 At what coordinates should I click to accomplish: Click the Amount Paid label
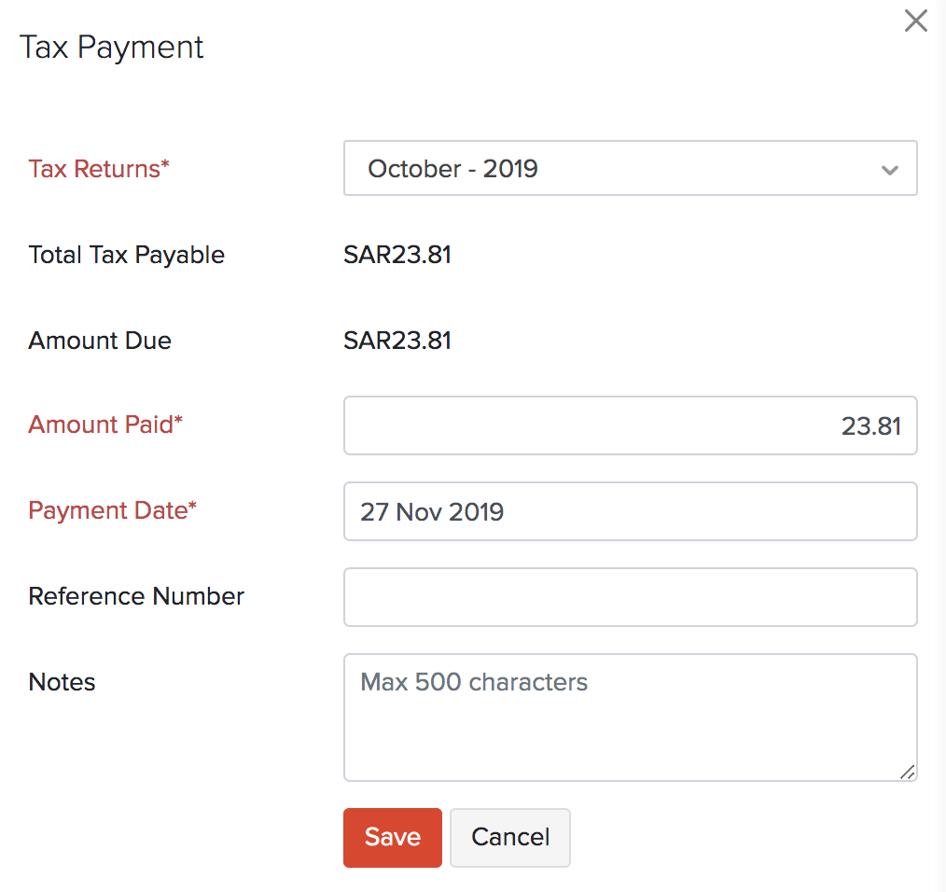[104, 425]
